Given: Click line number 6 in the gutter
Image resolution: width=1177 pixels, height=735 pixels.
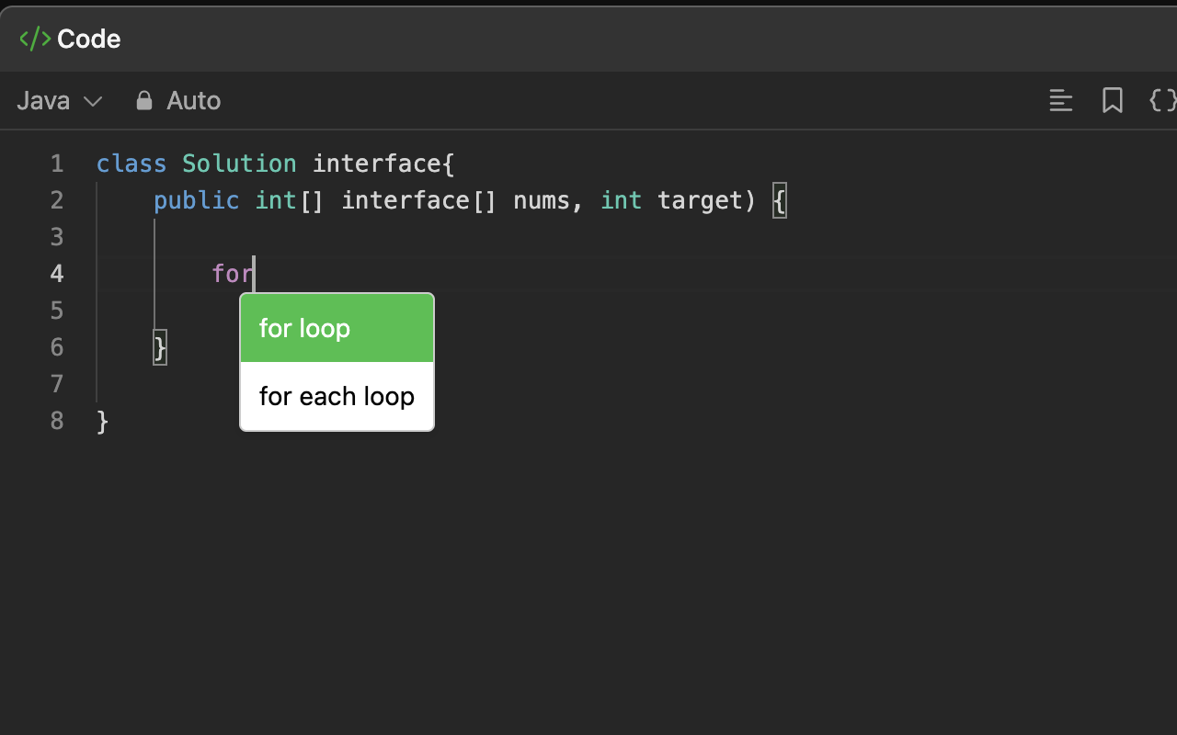Looking at the screenshot, I should coord(56,347).
